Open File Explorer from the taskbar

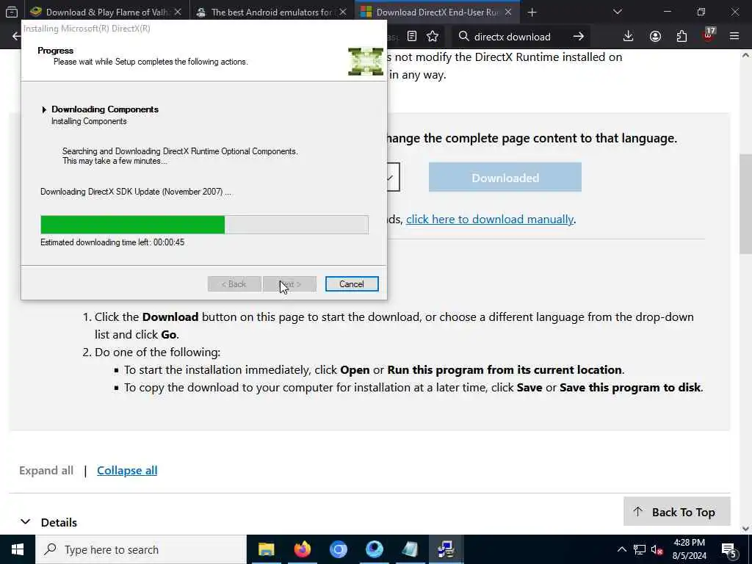pos(266,549)
